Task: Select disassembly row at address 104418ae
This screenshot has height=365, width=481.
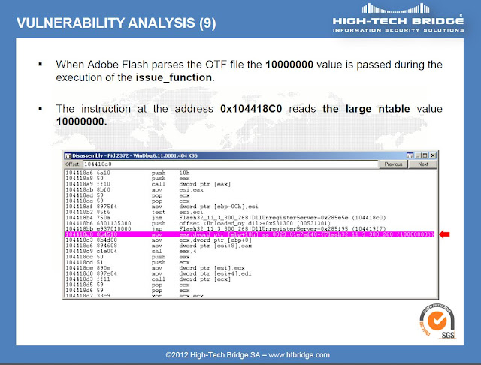Action: (x=250, y=201)
